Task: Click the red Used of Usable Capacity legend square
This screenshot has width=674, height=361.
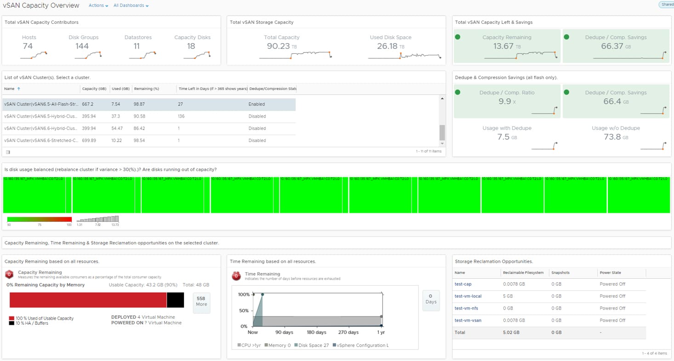Action: pyautogui.click(x=11, y=318)
